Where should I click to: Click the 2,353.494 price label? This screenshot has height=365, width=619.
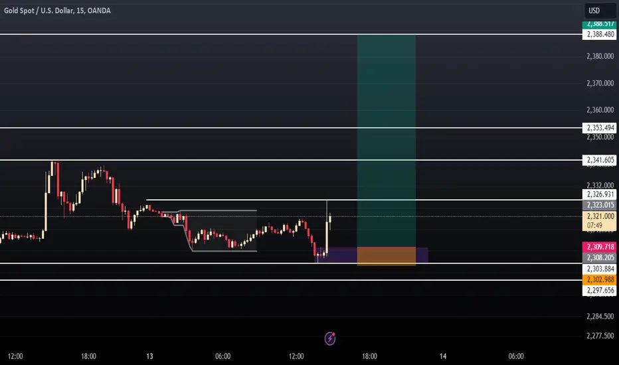[x=599, y=128]
